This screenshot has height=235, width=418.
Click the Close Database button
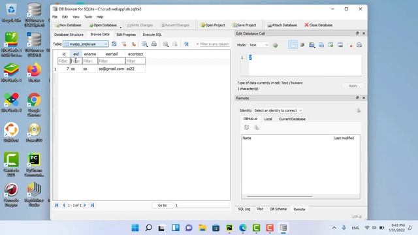pyautogui.click(x=318, y=25)
